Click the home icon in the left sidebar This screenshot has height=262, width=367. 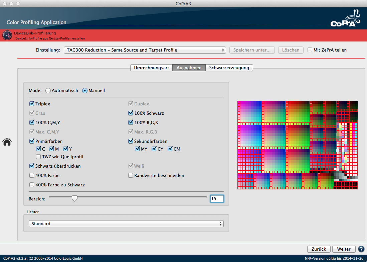point(7,142)
